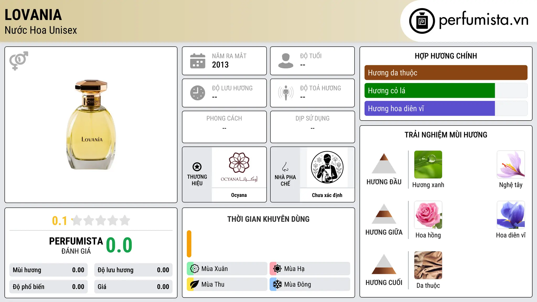Click the sillage icon beside Độ toả hương
Viewport: 537px width, 302px height.
coord(286,93)
